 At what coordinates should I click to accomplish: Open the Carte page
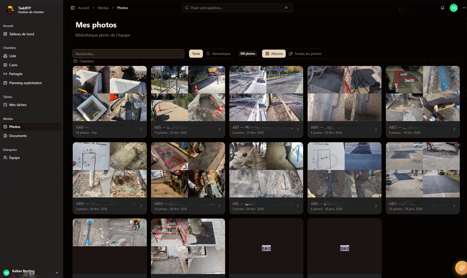click(31, 65)
